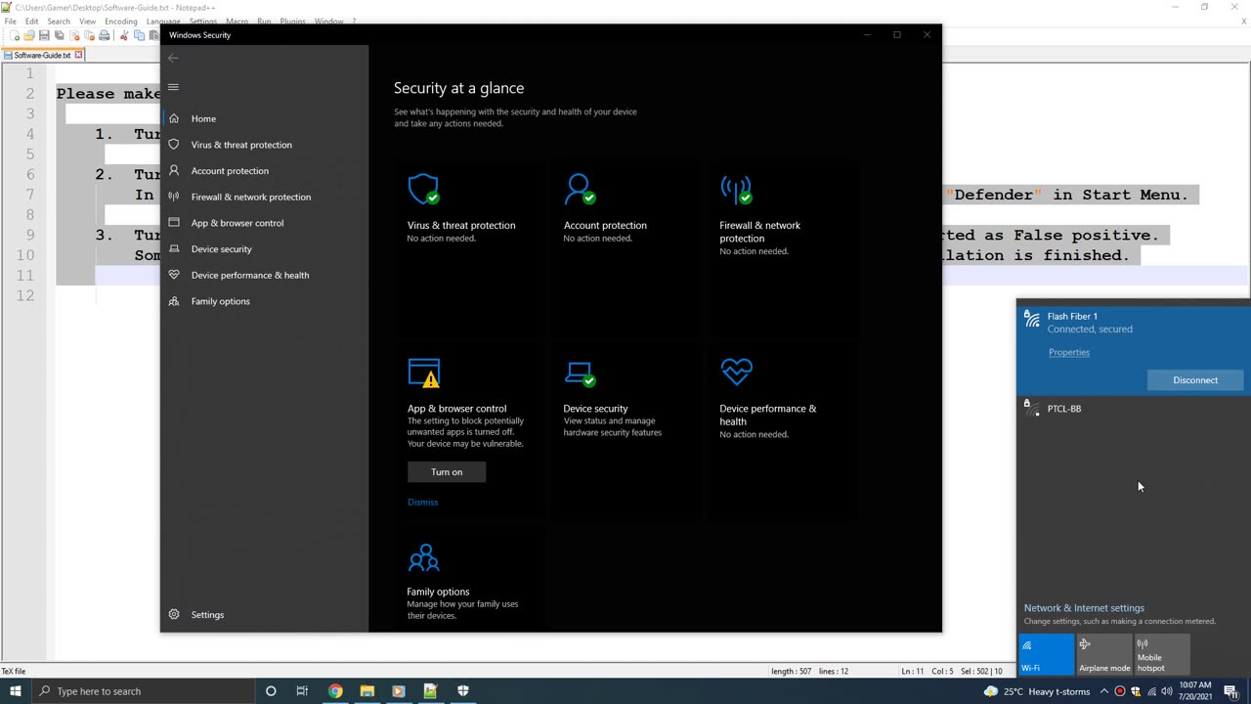Viewport: 1251px width, 704px height.
Task: Click Cut scissors icon in Notepad++ toolbar
Action: tap(124, 35)
